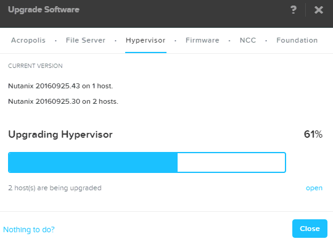Switch to the File Server tab
This screenshot has width=333, height=244.
(86, 40)
